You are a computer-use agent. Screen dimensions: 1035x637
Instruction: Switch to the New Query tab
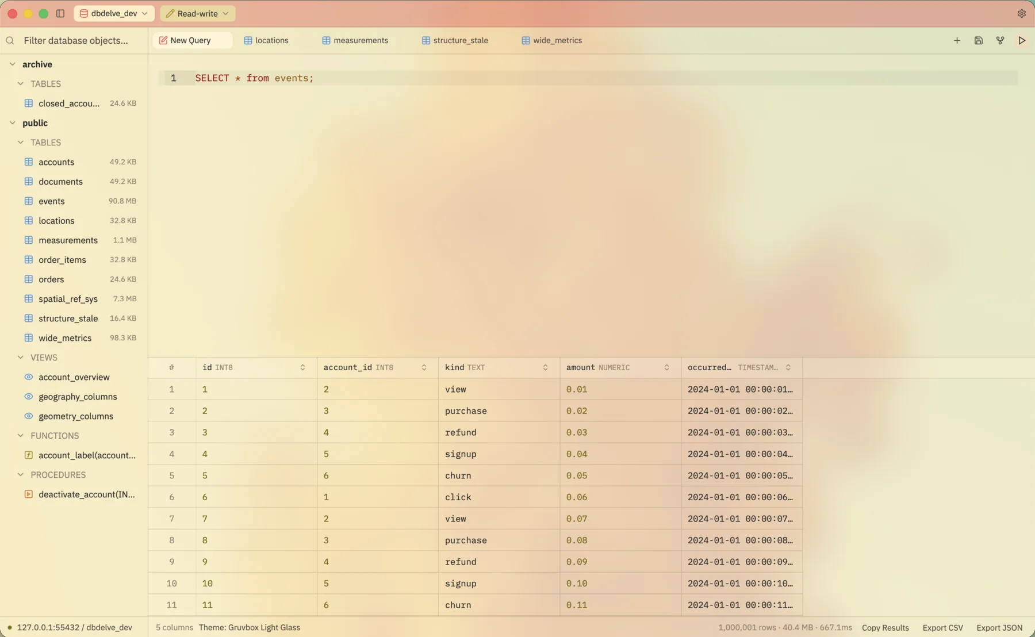tap(192, 40)
